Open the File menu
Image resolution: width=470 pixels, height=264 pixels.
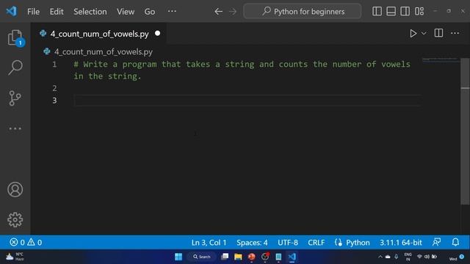33,12
